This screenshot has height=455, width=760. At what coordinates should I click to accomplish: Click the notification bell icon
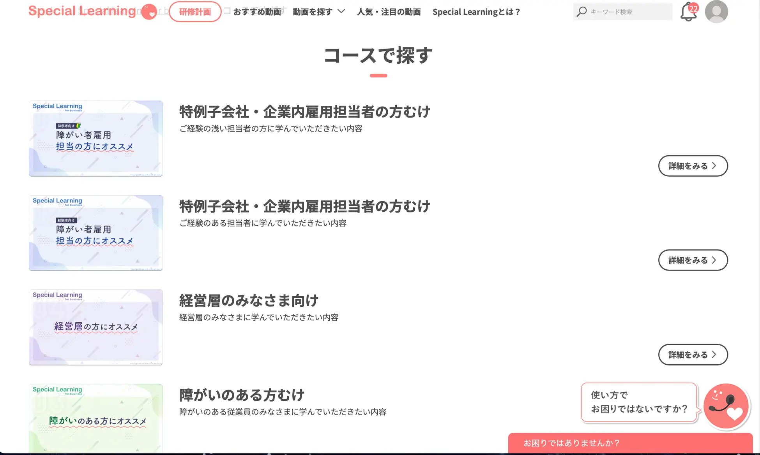[688, 12]
